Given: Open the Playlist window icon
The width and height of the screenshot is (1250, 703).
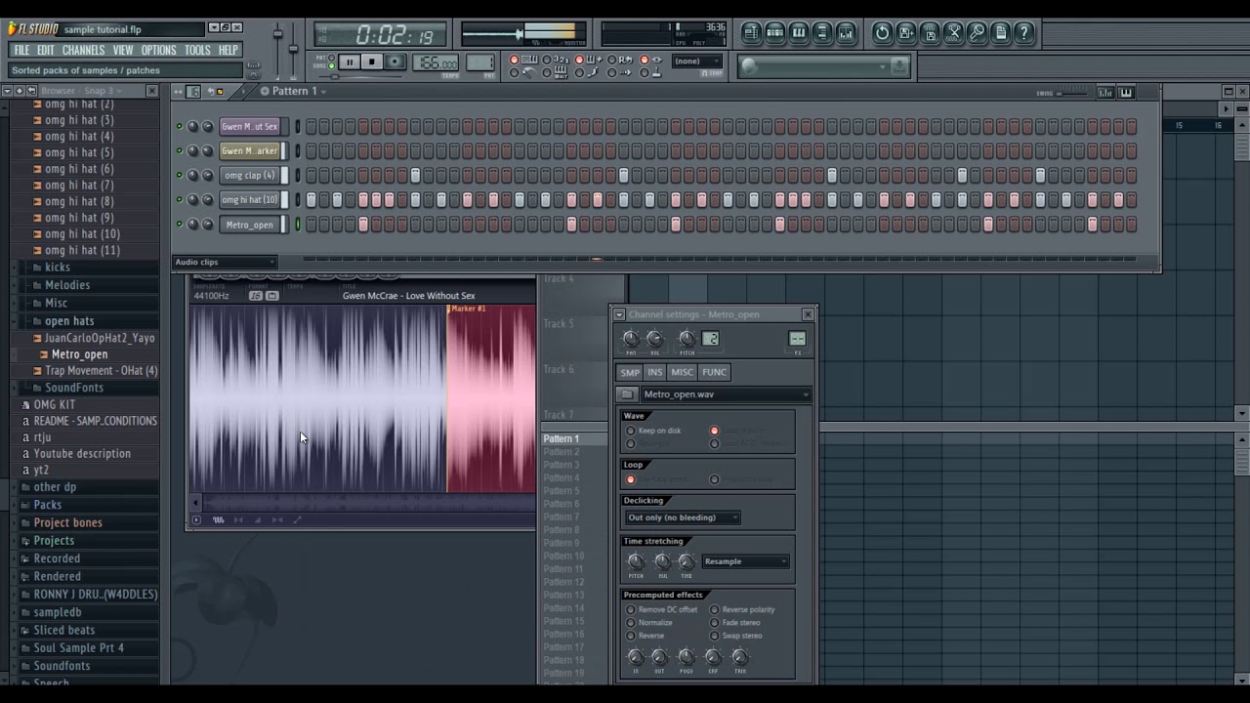Looking at the screenshot, I should (x=751, y=32).
